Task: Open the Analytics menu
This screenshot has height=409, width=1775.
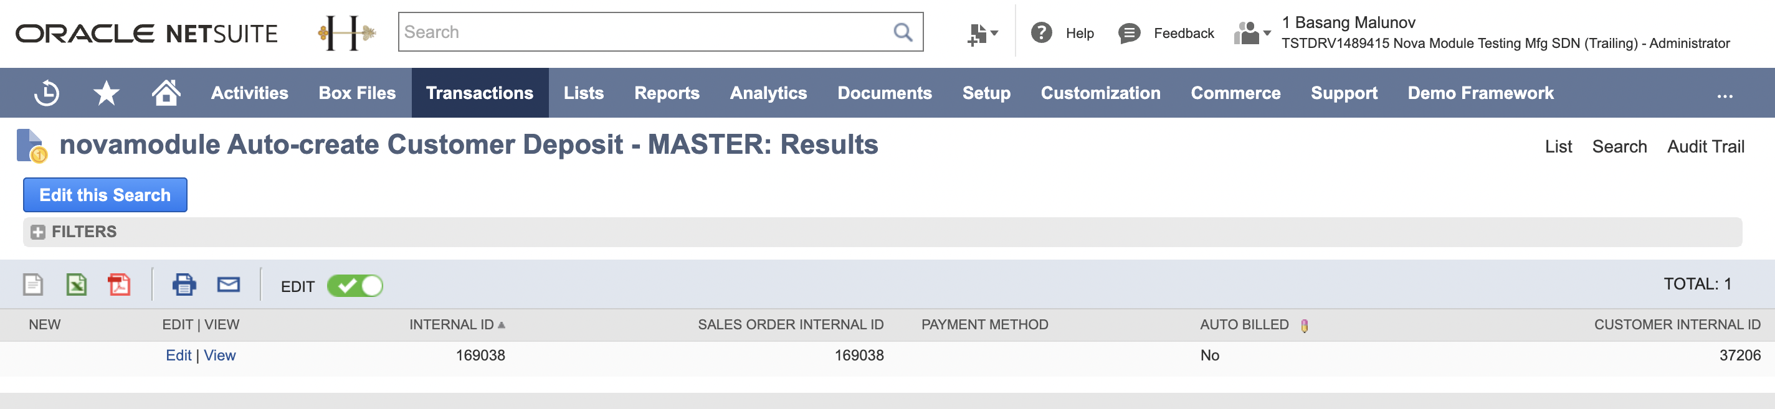Action: 768,93
